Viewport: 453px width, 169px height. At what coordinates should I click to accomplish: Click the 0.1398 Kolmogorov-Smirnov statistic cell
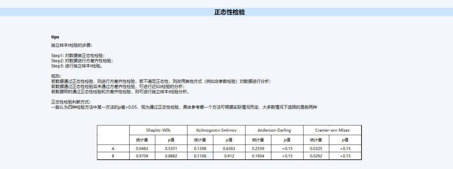click(x=201, y=148)
